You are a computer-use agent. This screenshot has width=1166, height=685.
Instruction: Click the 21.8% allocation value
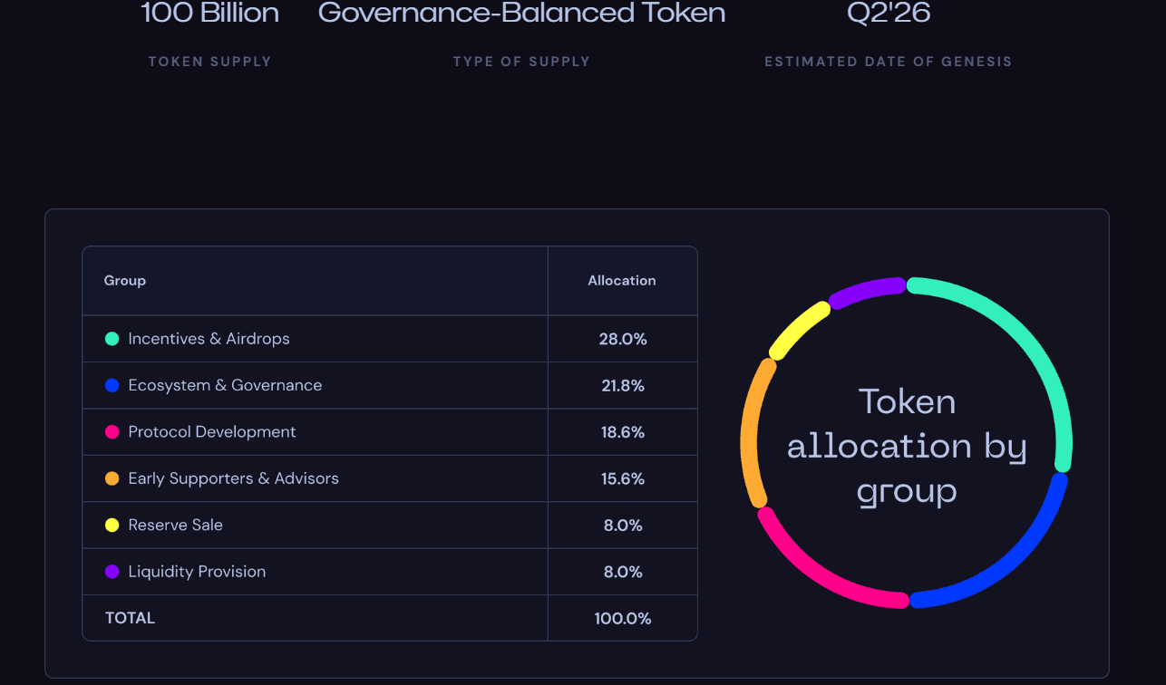click(x=623, y=386)
